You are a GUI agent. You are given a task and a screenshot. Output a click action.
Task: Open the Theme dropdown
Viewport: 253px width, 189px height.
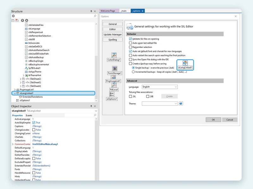pos(176,104)
